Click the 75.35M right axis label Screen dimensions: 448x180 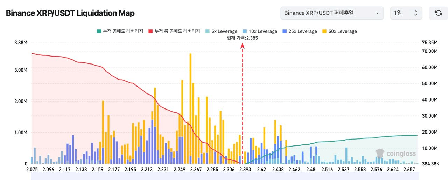(x=430, y=43)
